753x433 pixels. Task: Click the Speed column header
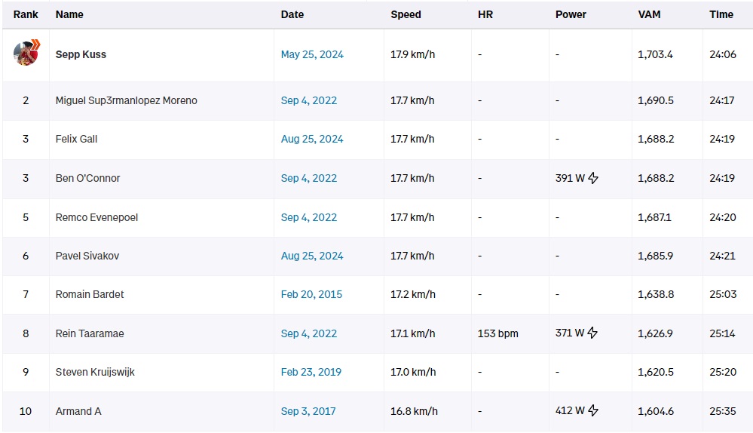(x=406, y=14)
